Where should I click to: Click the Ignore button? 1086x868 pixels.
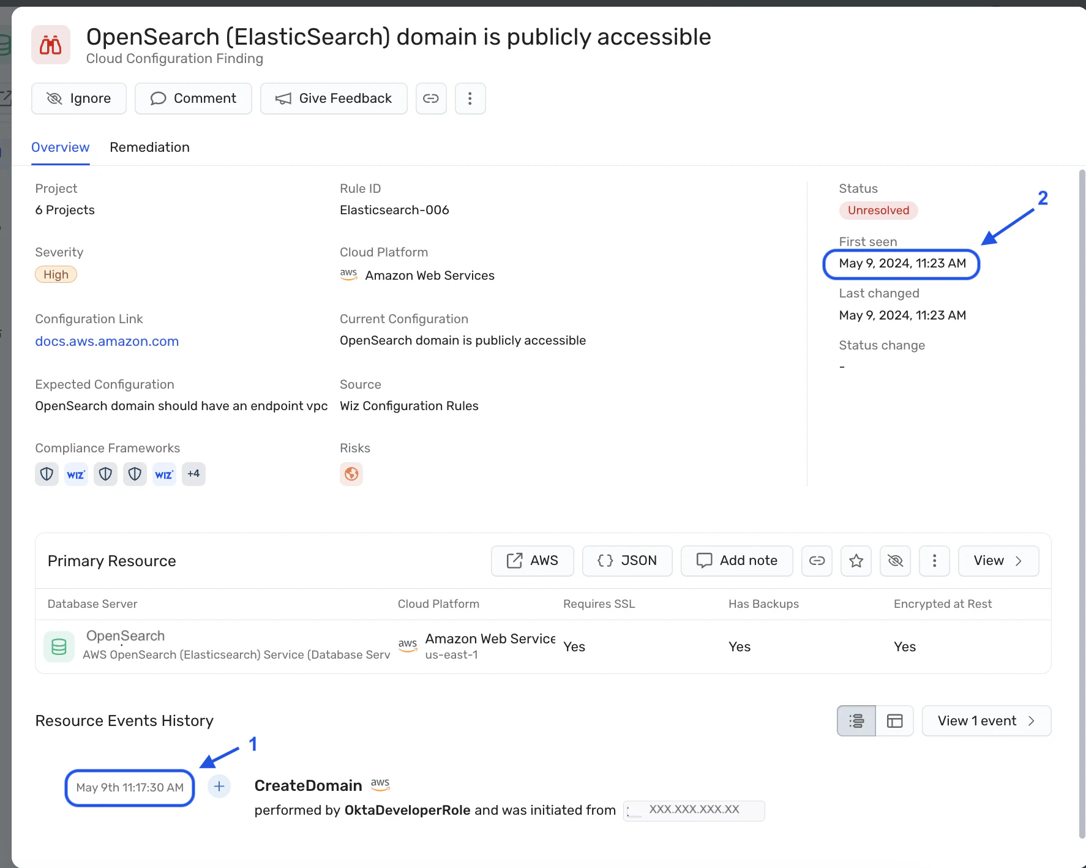click(78, 99)
